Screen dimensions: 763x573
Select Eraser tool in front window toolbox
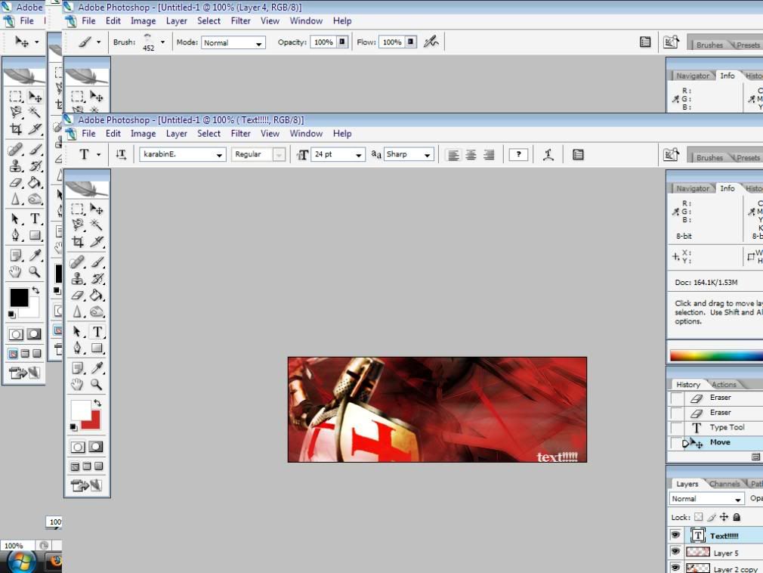coord(77,295)
